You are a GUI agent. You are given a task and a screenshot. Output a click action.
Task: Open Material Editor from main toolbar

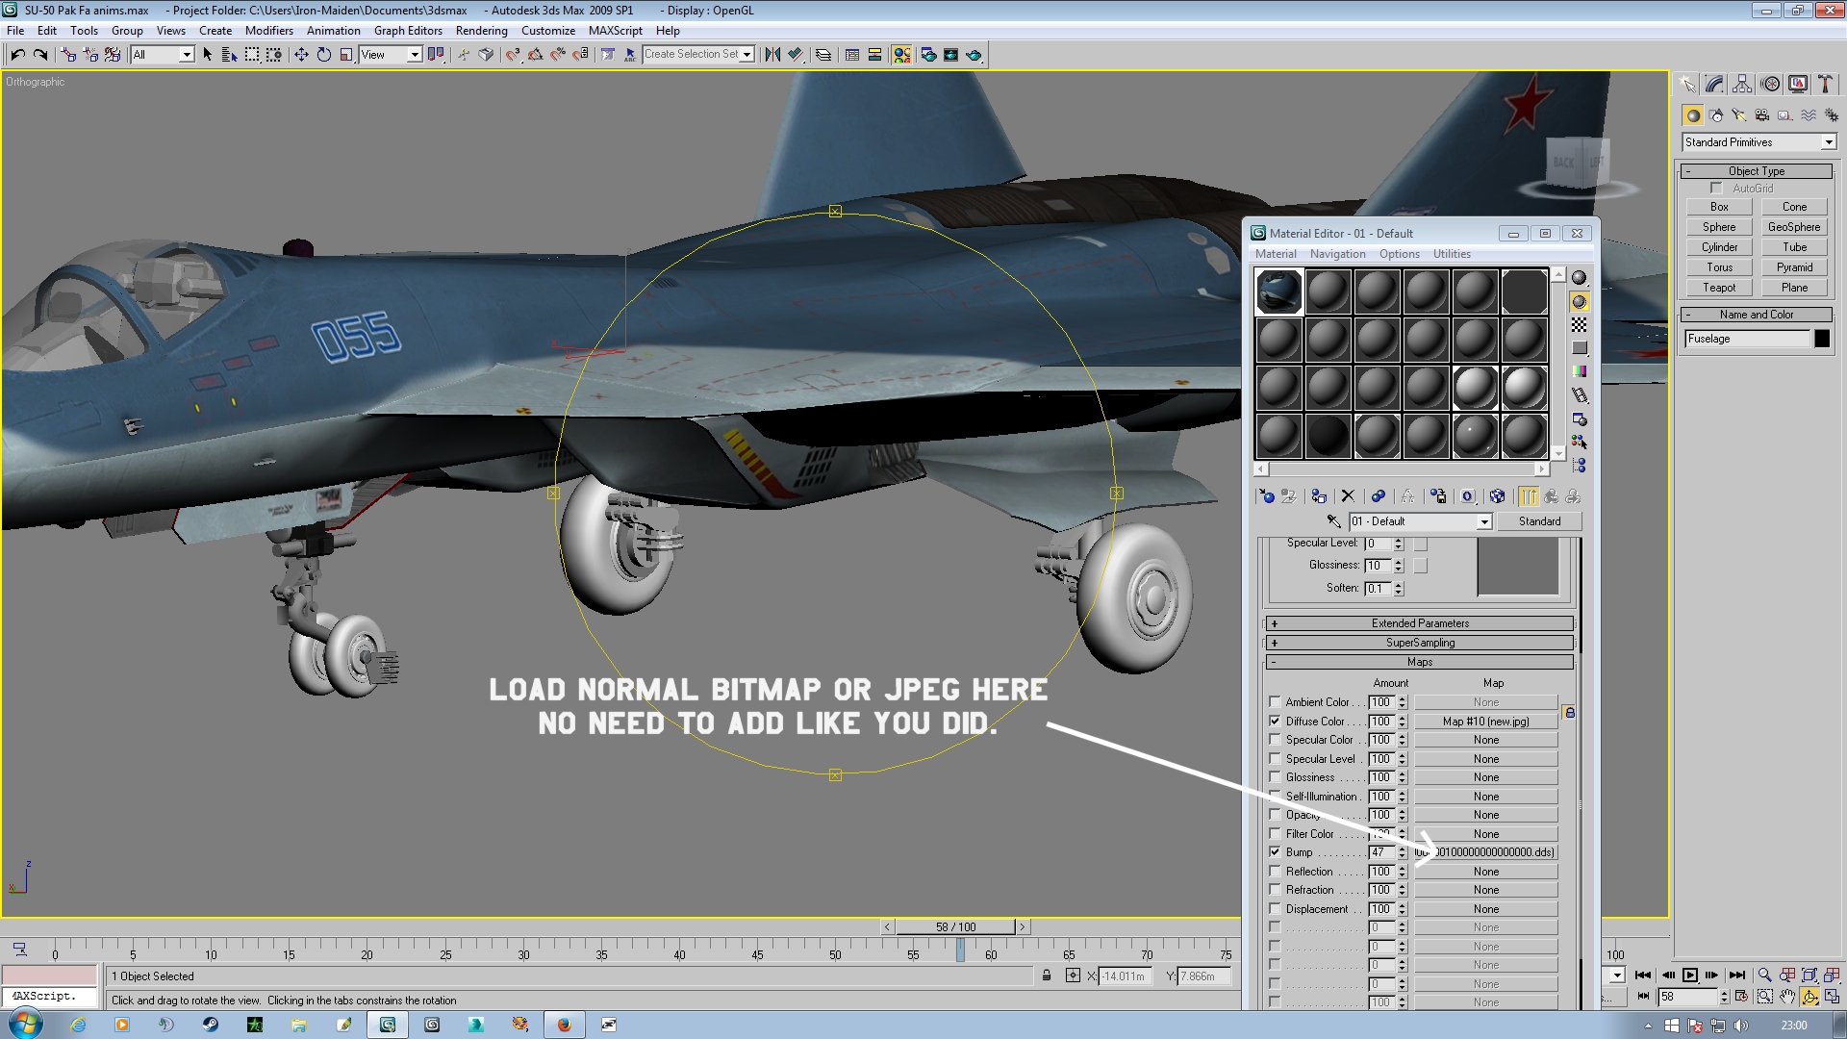click(901, 55)
